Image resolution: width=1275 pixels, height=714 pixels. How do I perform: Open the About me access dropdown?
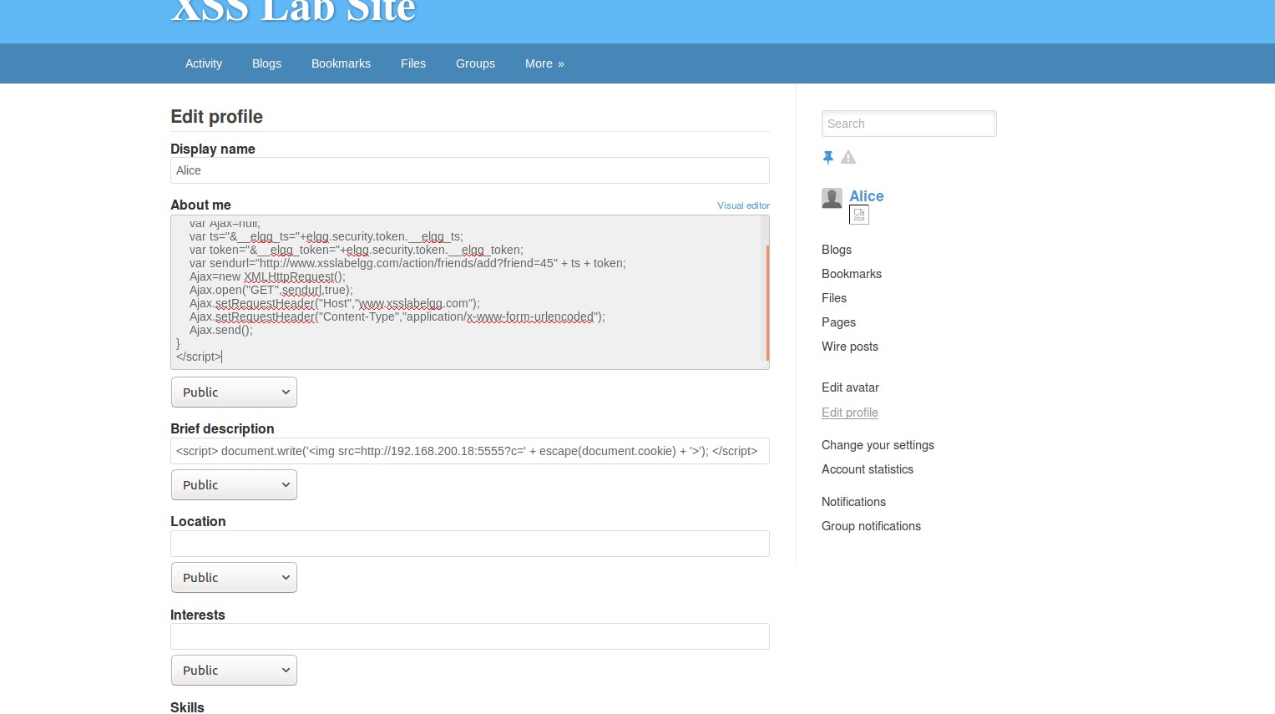point(234,392)
